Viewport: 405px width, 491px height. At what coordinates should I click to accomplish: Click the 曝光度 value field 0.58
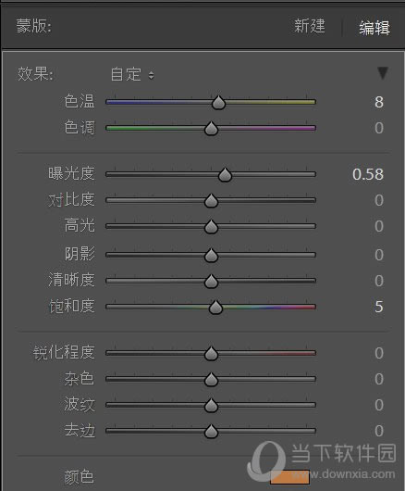(x=368, y=174)
